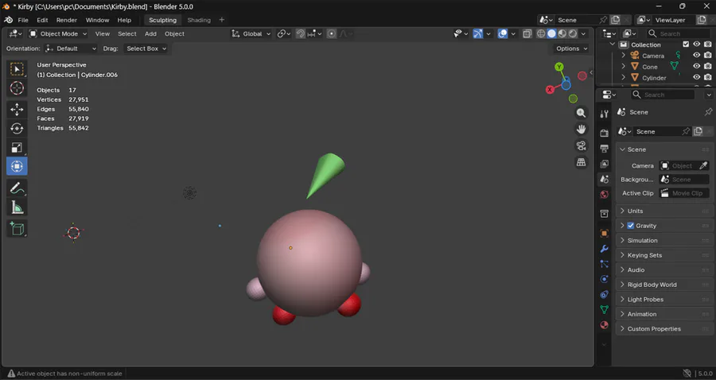The image size is (716, 380).
Task: Click the hand pan view icon
Action: 581,130
